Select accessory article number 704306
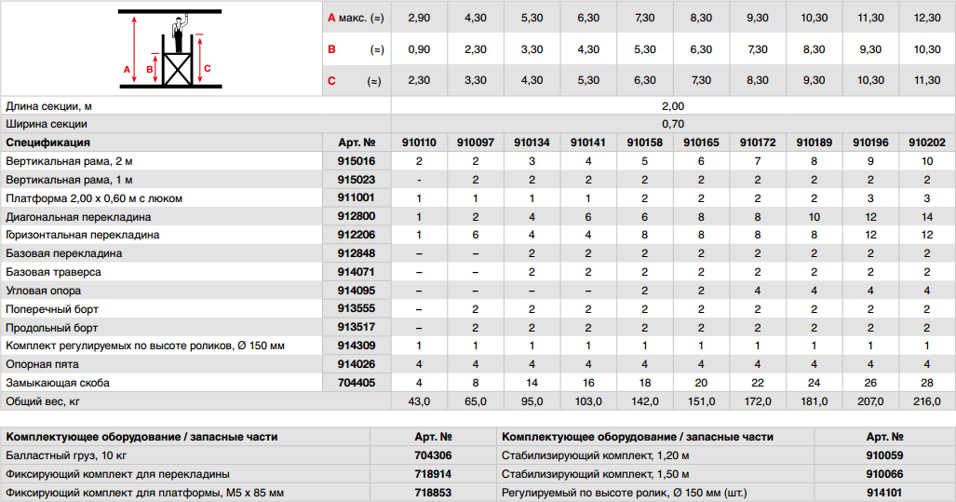Viewport: 956px width, 502px height. 433,455
